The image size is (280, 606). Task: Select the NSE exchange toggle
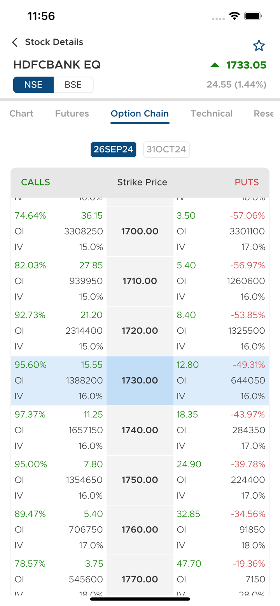[x=33, y=85]
